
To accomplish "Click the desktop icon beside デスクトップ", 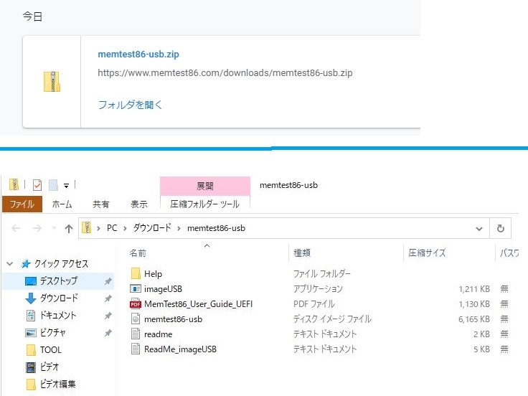I will click(31, 280).
